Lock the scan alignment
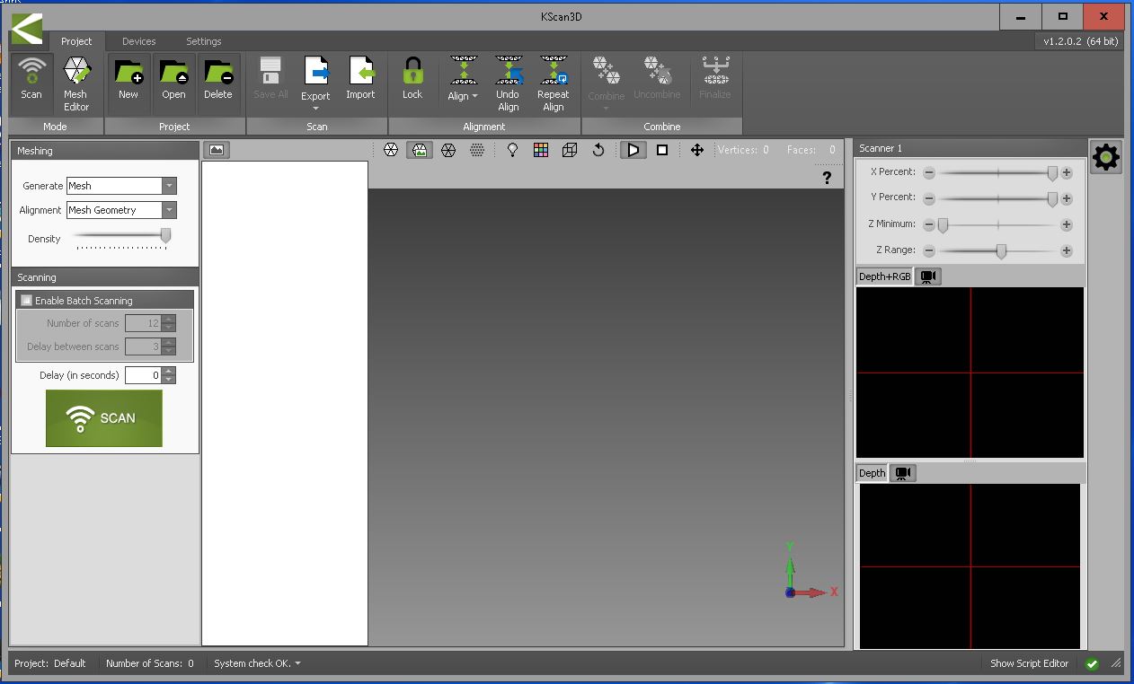 (412, 79)
